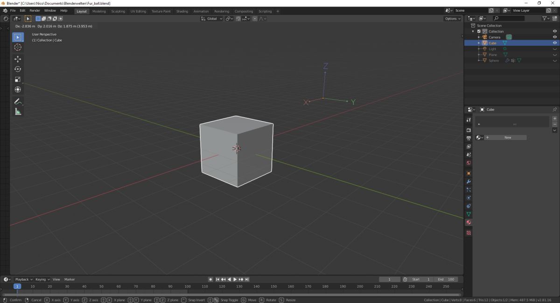This screenshot has height=303, width=560.
Task: Expand the Cube item in outliner
Action: click(479, 43)
